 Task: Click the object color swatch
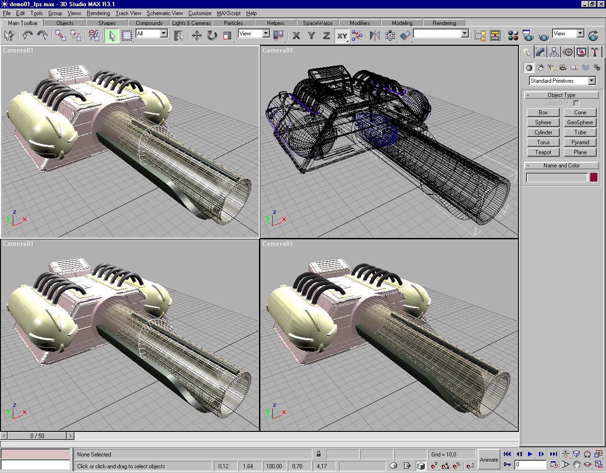tap(594, 177)
